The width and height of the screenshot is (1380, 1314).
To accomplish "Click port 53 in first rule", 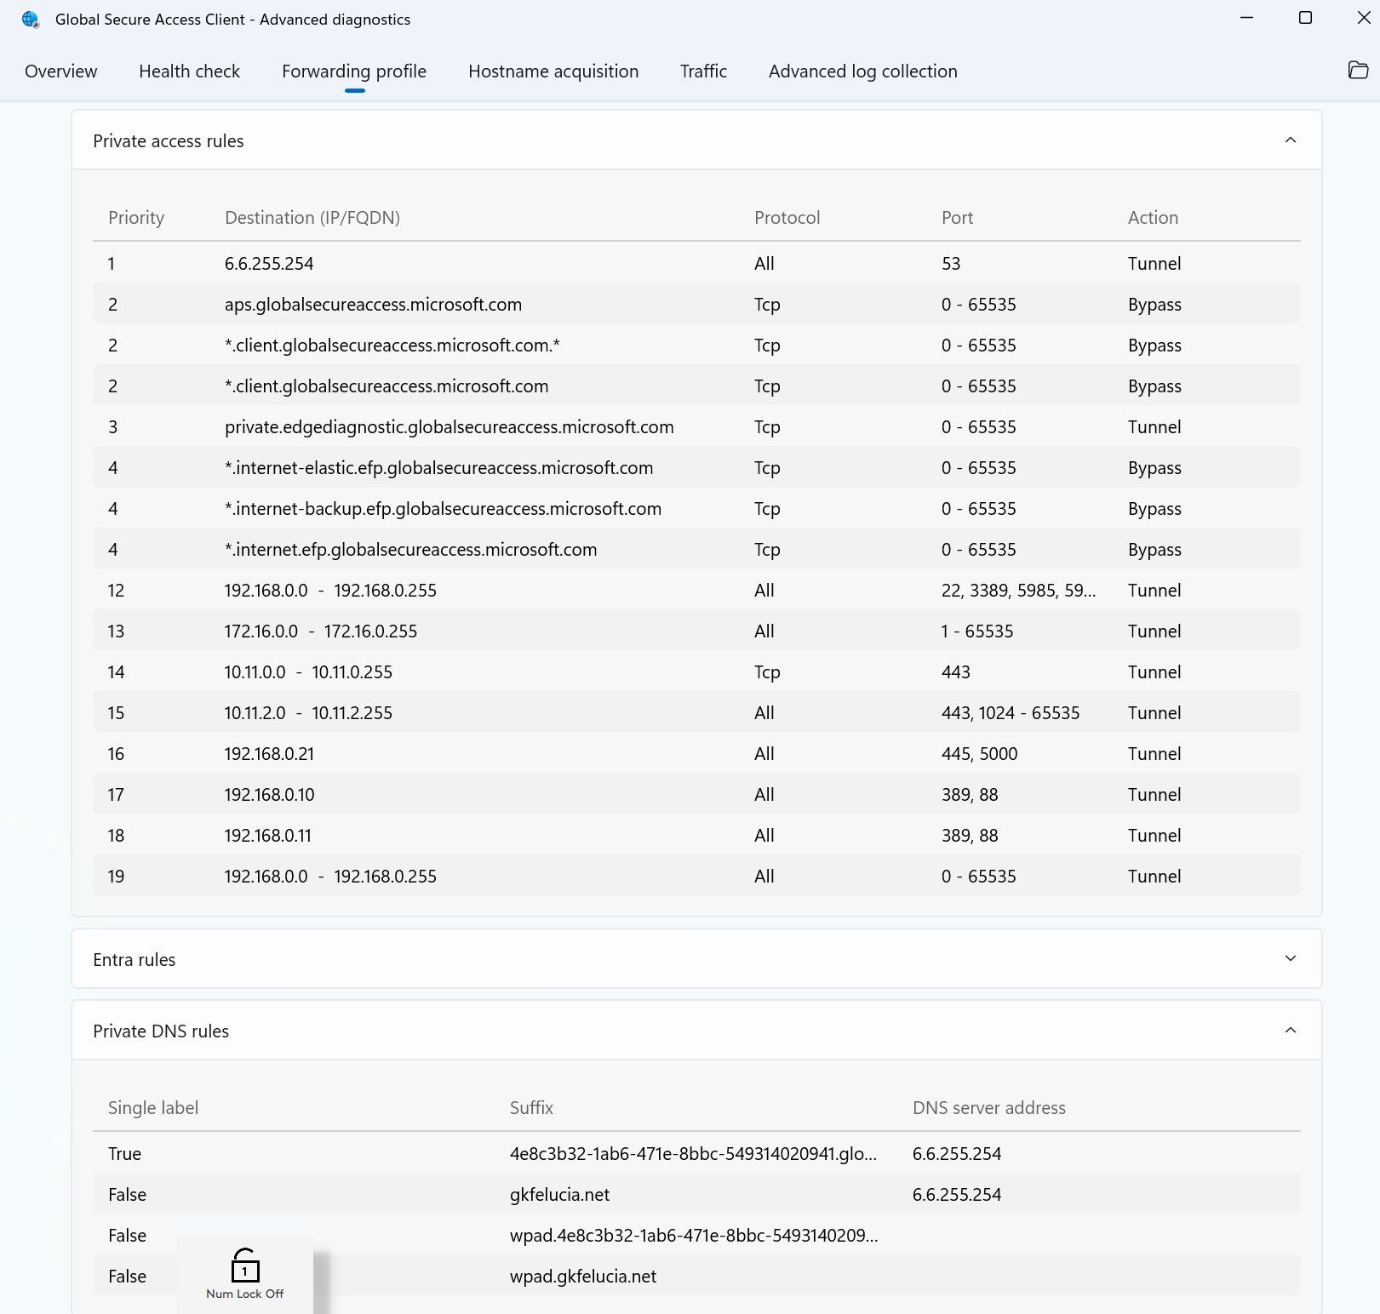I will point(951,264).
